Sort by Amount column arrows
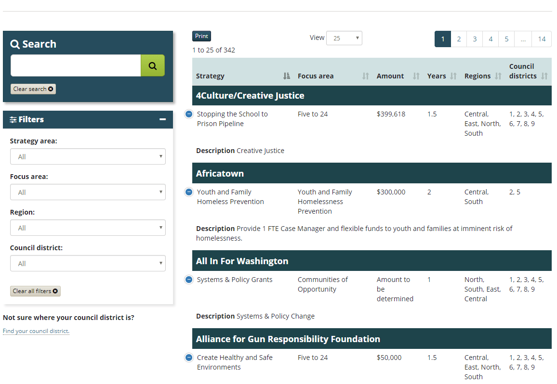Image resolution: width=557 pixels, height=384 pixels. pyautogui.click(x=416, y=76)
